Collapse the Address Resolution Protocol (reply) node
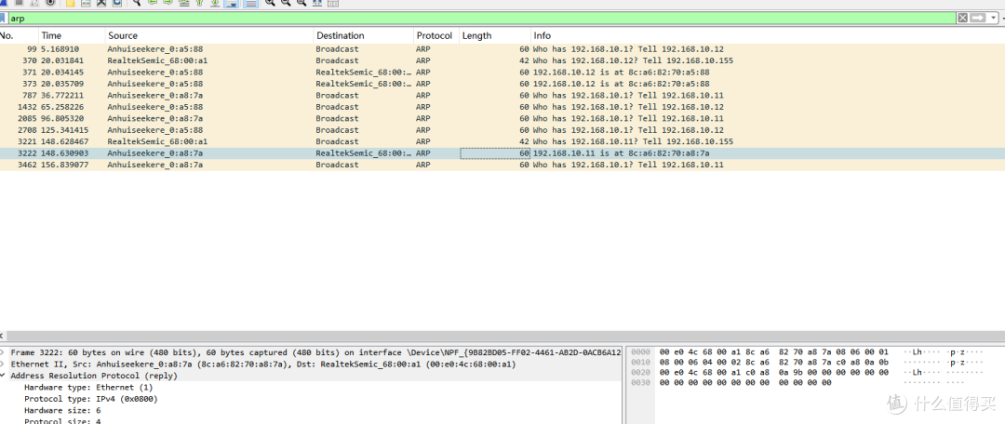The height and width of the screenshot is (424, 1005). tap(3, 376)
